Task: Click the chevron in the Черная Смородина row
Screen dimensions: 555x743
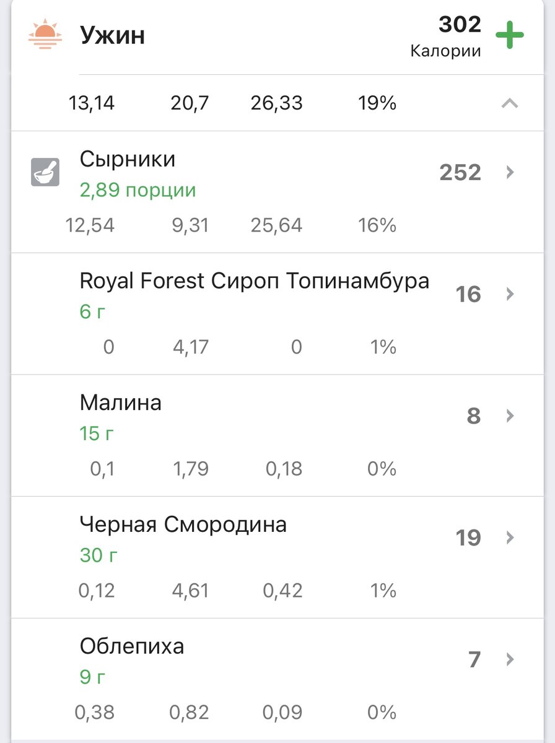Action: [510, 537]
